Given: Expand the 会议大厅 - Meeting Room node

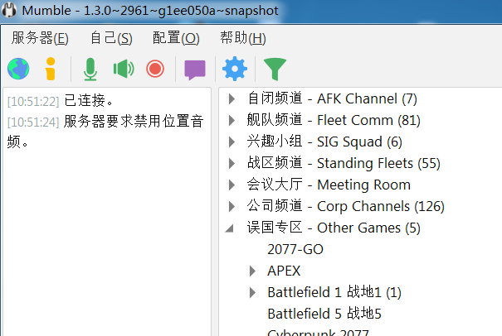Looking at the screenshot, I should click(x=232, y=185).
